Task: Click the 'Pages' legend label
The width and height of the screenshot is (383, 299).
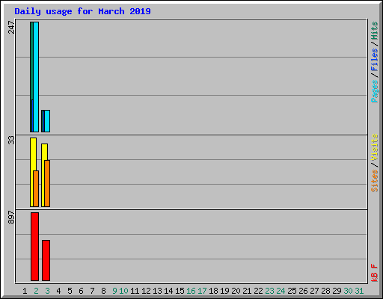Action: coord(375,91)
